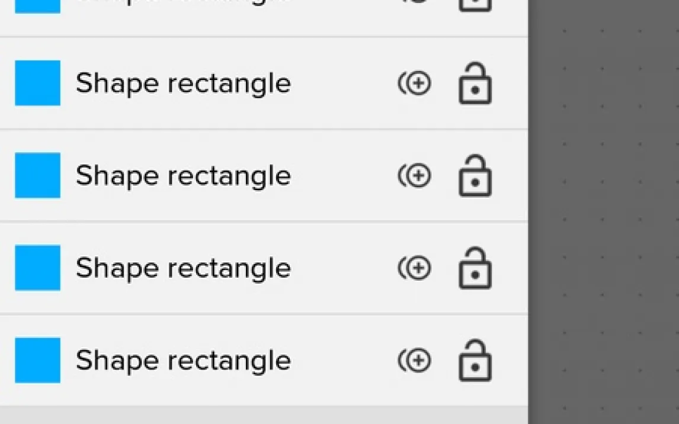The width and height of the screenshot is (679, 424).
Task: Add animation to first fully visible Shape rectangle layer
Action: coord(415,83)
